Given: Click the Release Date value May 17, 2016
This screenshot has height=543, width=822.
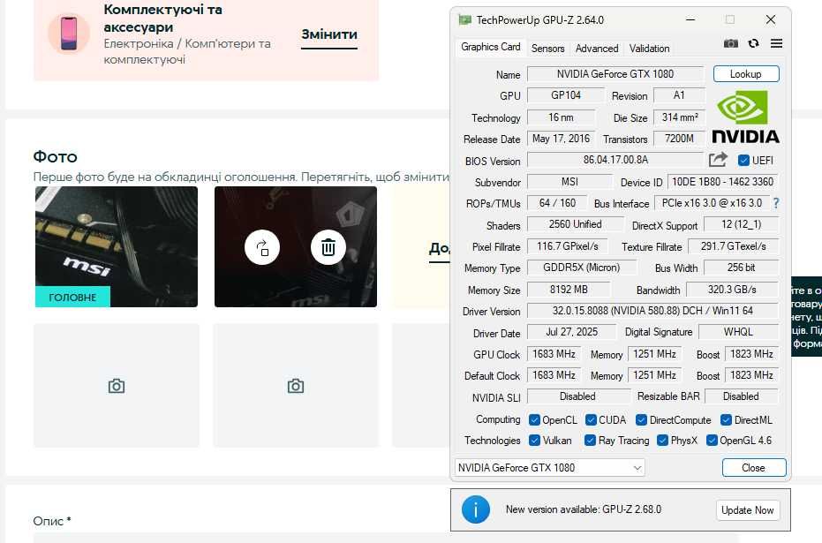Looking at the screenshot, I should tap(561, 139).
